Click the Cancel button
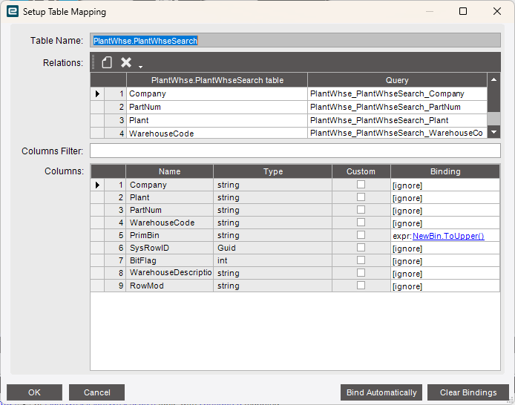This screenshot has height=405, width=515. click(96, 392)
